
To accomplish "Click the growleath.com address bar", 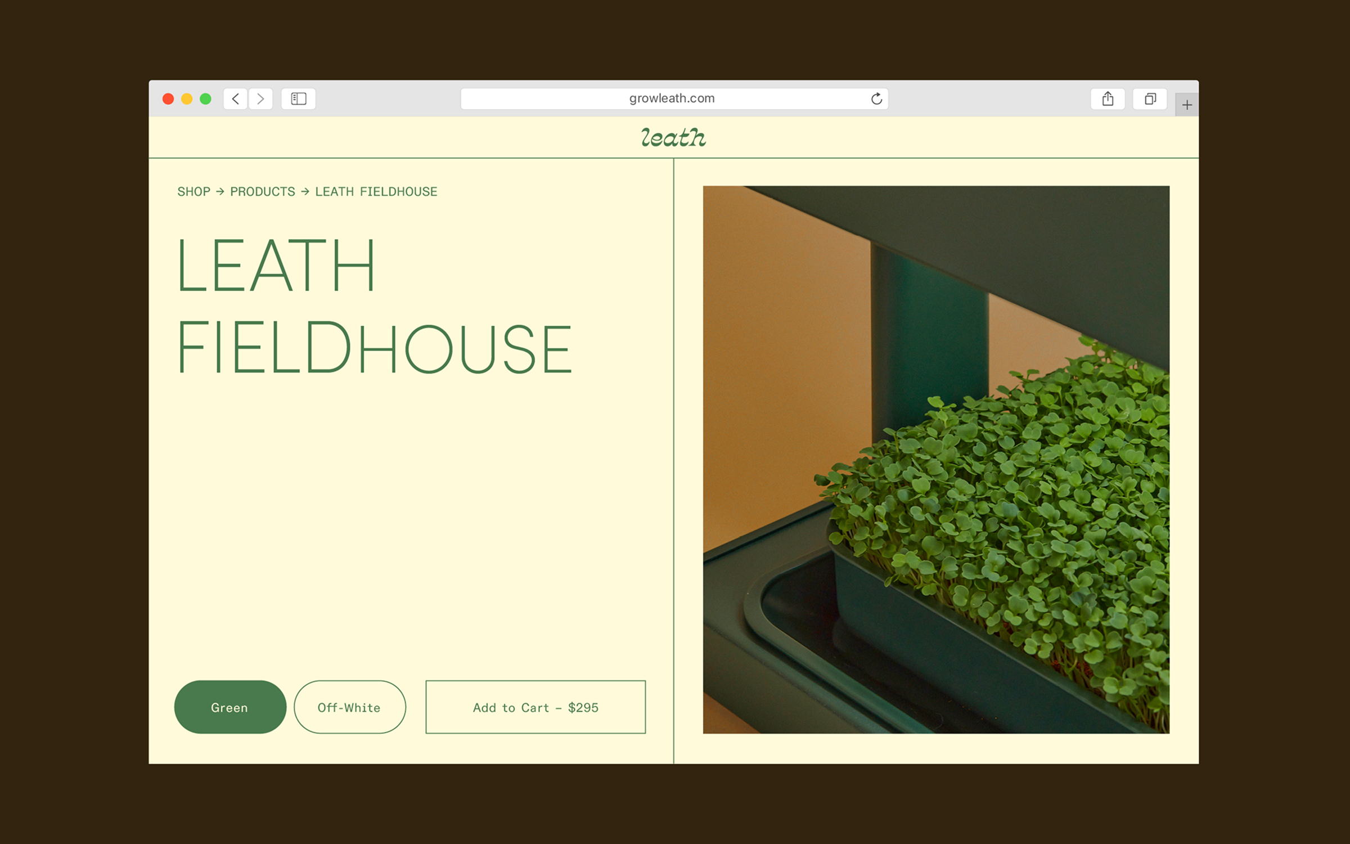I will click(x=672, y=99).
